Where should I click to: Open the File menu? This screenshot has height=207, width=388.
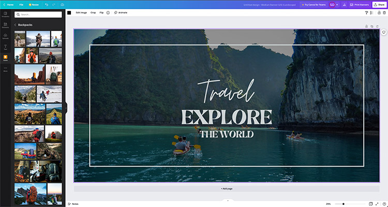(x=21, y=4)
